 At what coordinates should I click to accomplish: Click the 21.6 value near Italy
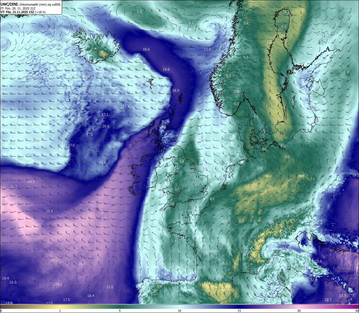point(318,261)
